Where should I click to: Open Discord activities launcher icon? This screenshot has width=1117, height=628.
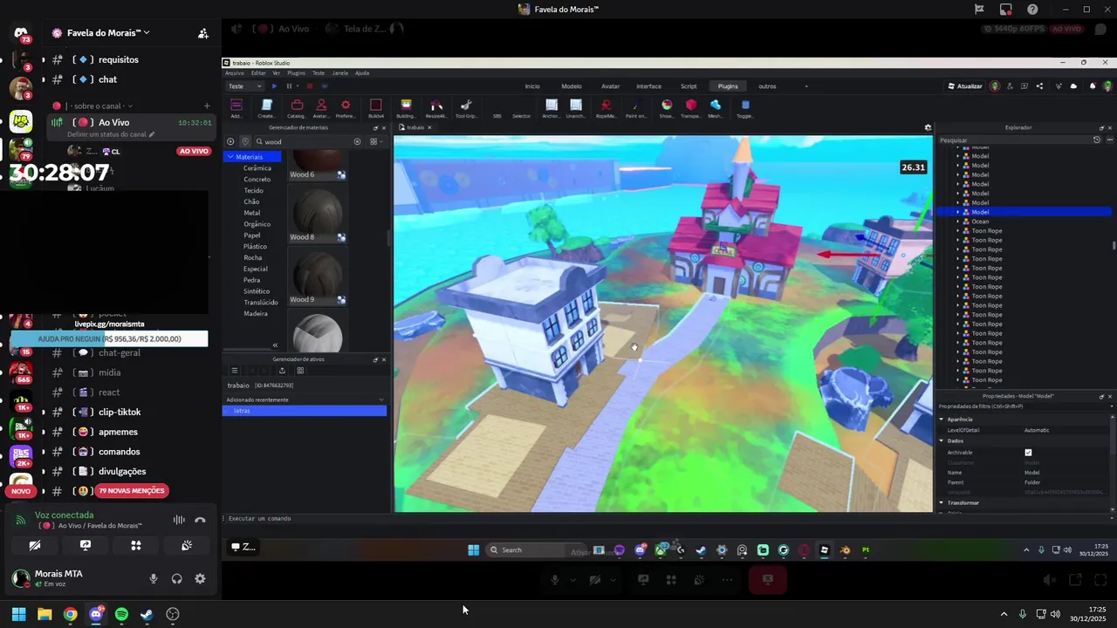click(x=136, y=545)
